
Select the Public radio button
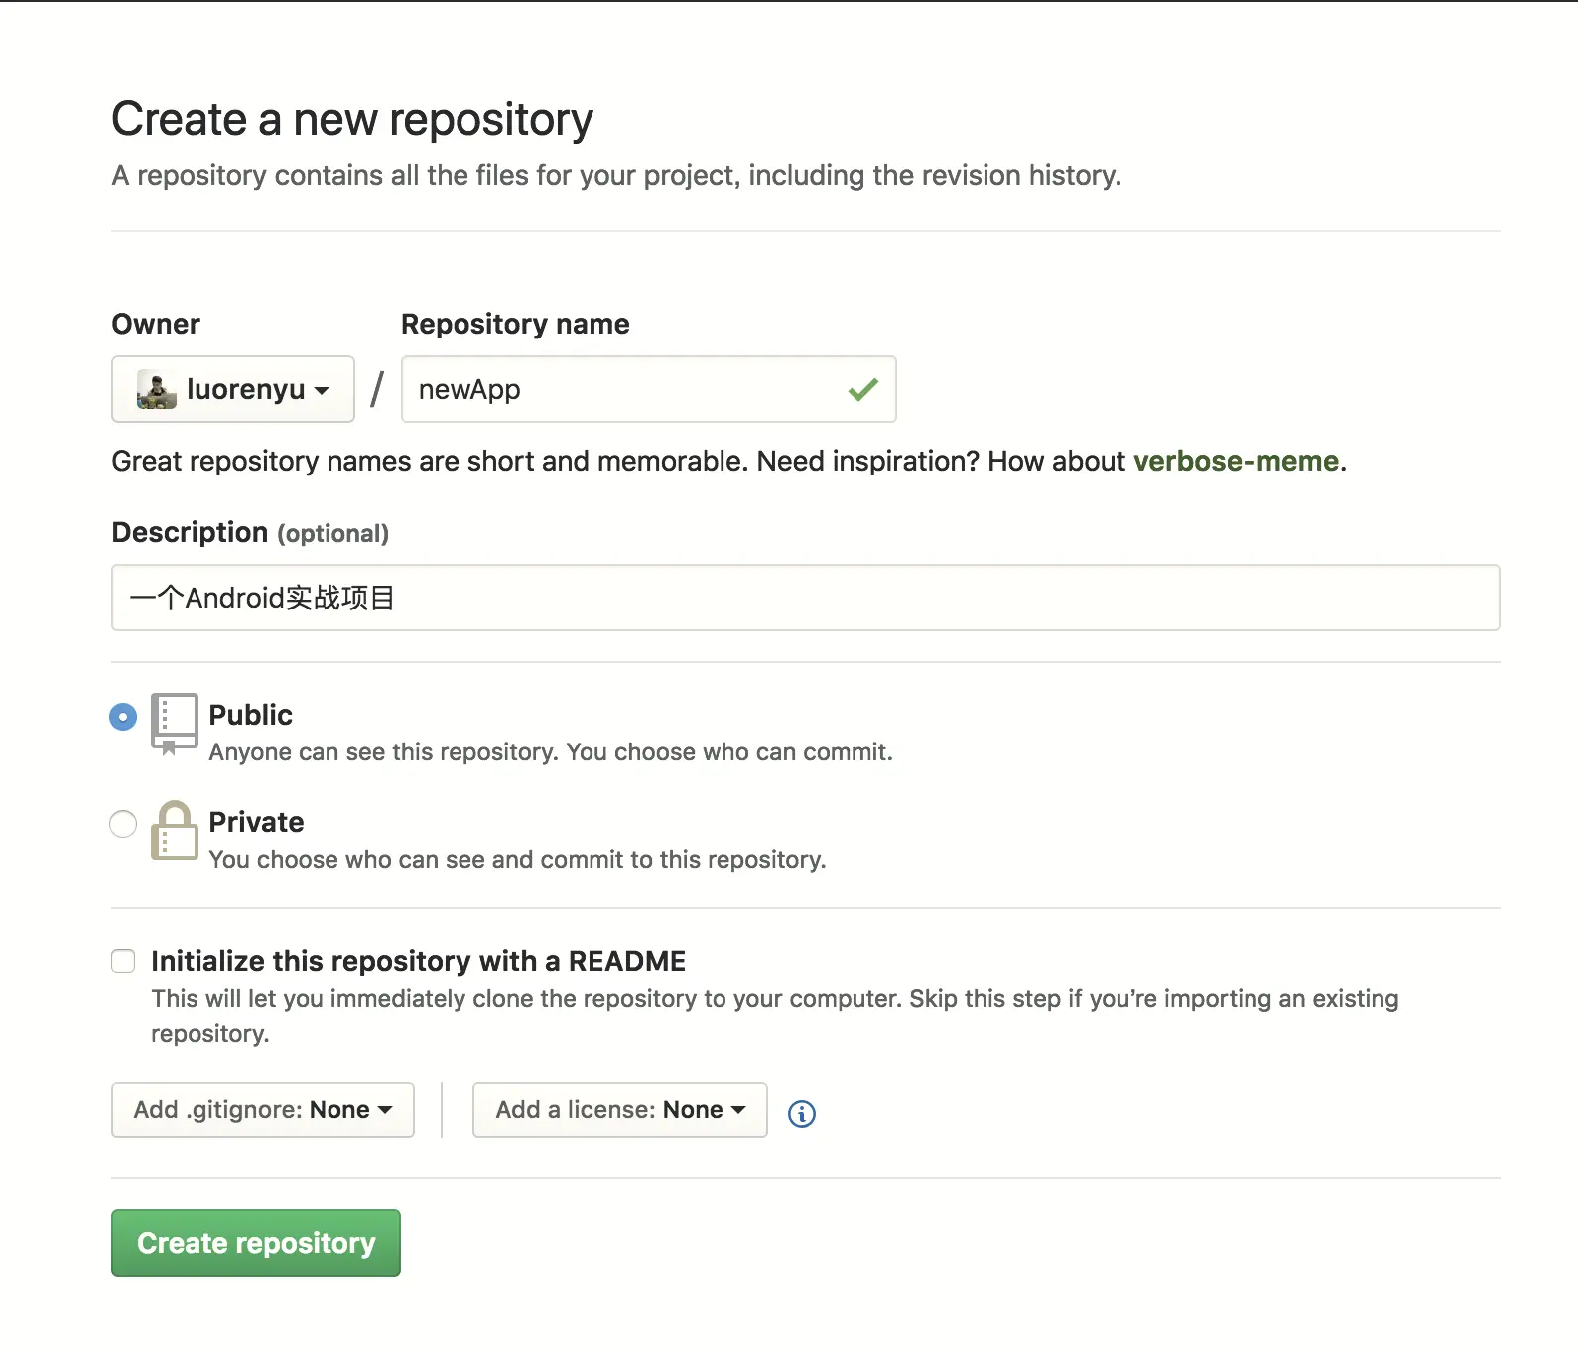pos(123,717)
